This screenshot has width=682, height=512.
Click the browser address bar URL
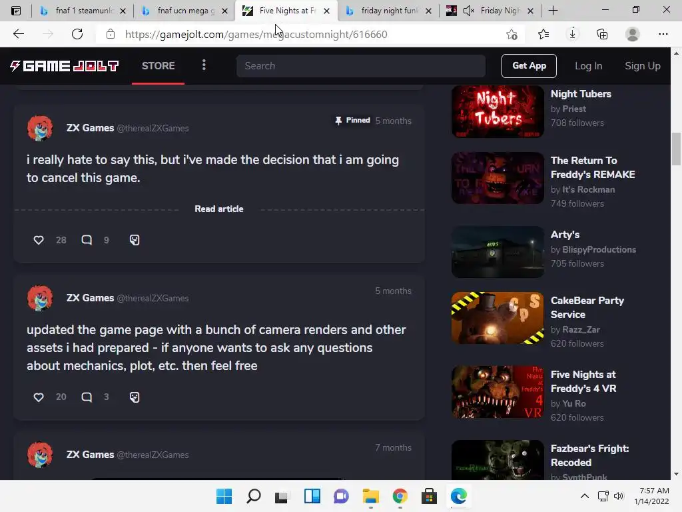click(x=256, y=34)
